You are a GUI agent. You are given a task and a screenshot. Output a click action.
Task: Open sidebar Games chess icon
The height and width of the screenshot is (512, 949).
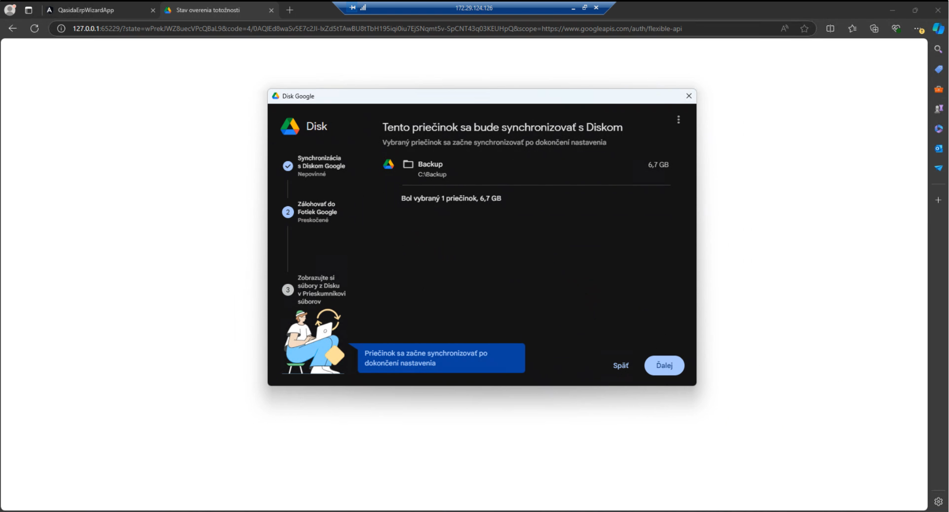click(938, 109)
